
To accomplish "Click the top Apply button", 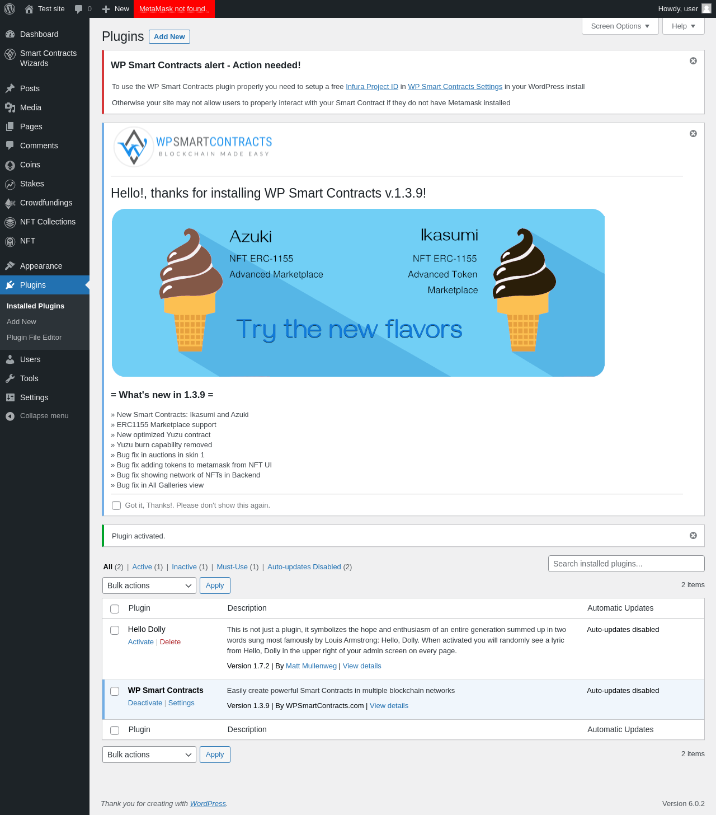I will coord(215,586).
